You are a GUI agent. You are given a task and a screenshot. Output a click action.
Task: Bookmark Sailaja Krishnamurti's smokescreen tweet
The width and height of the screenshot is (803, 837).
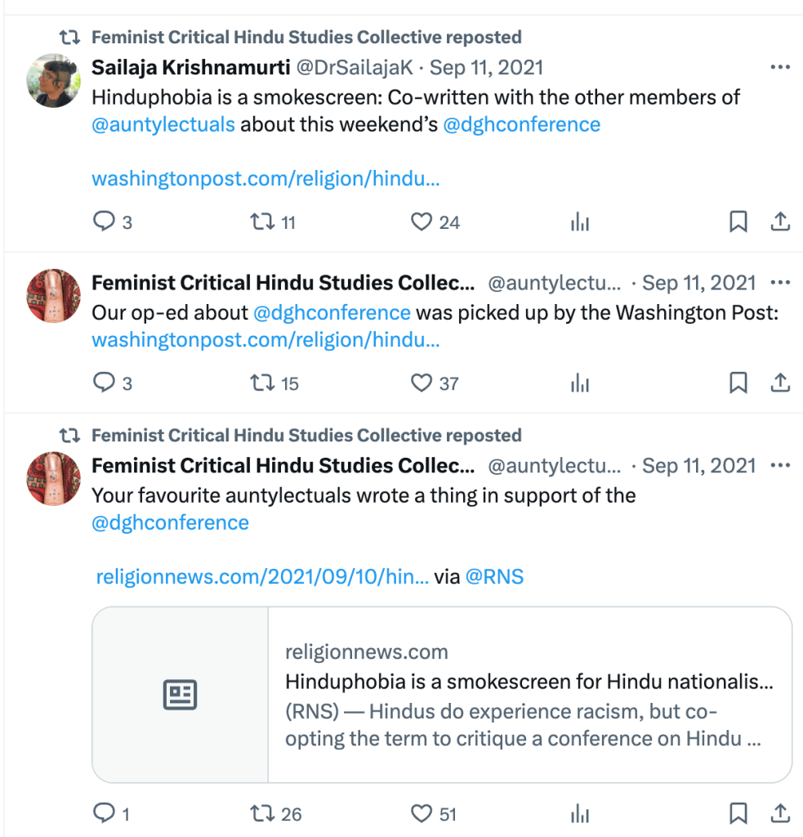(738, 222)
